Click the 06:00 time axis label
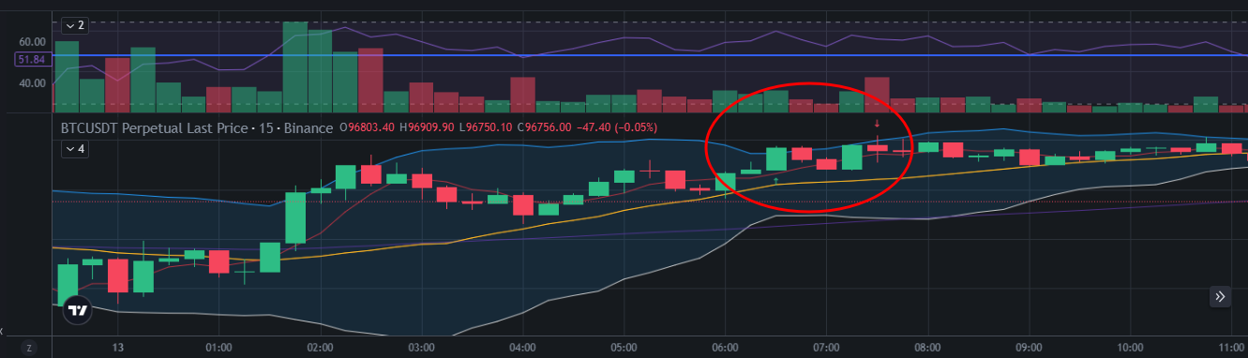The image size is (1248, 358). pos(725,347)
